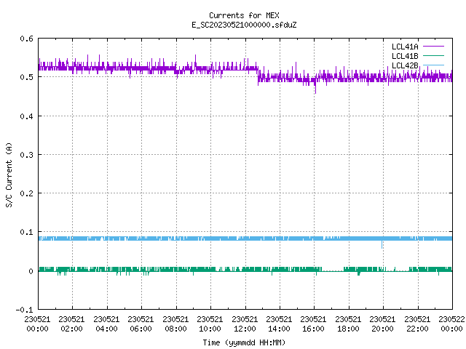The height and width of the screenshot is (349, 466).
Task: Click the "04:00" x-axis time label
Action: [106, 329]
